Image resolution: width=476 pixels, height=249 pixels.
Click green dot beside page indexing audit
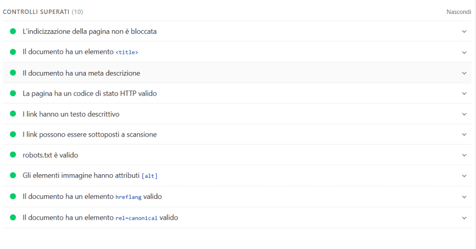click(13, 32)
